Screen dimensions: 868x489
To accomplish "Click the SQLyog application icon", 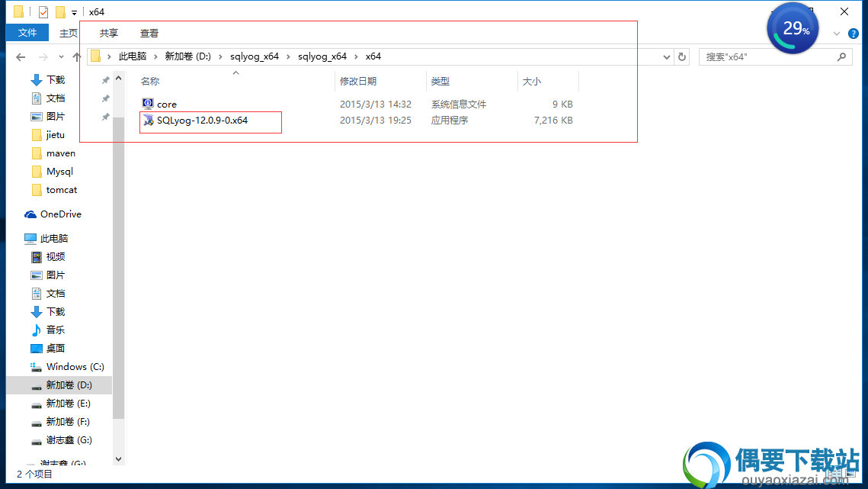I will [x=148, y=120].
